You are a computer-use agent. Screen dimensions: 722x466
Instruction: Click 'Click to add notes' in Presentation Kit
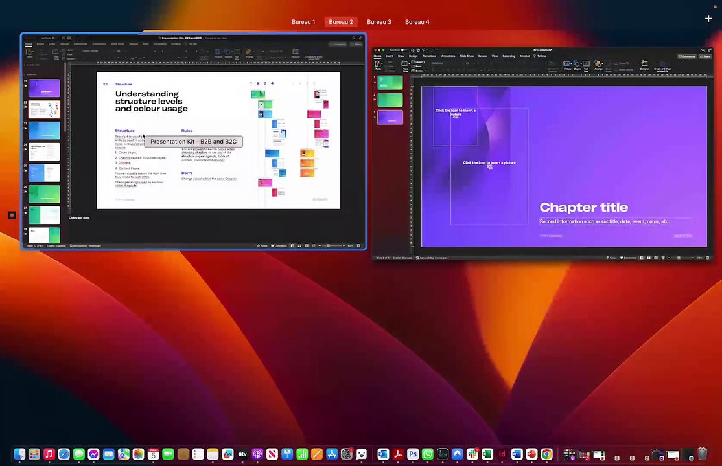click(79, 217)
